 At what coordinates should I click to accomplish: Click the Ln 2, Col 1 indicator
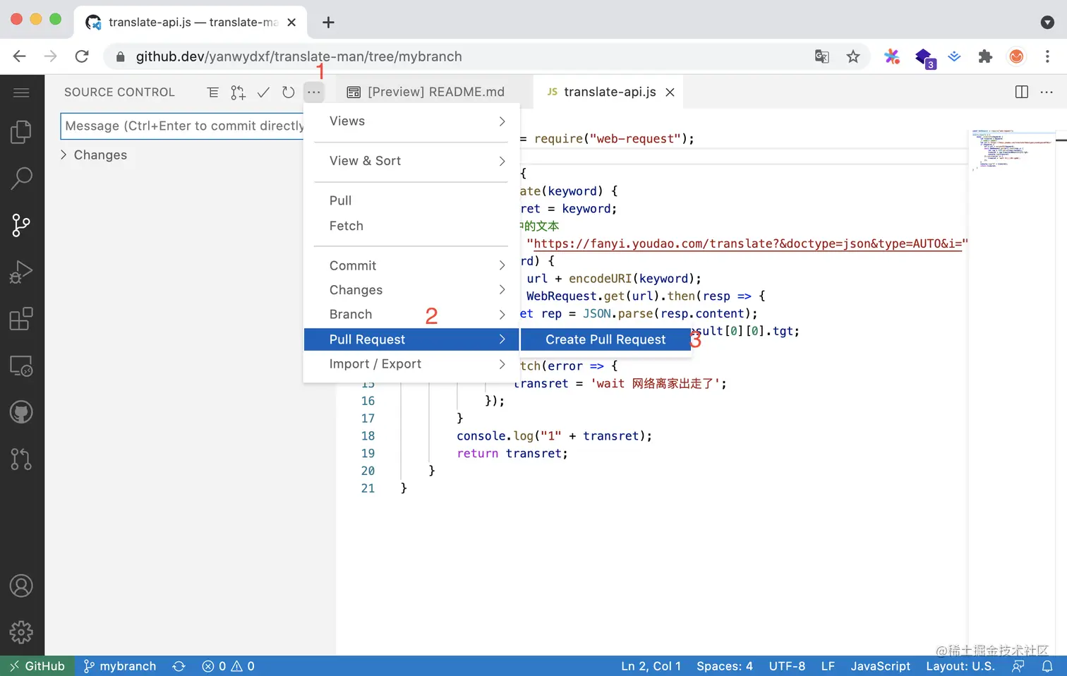tap(651, 666)
